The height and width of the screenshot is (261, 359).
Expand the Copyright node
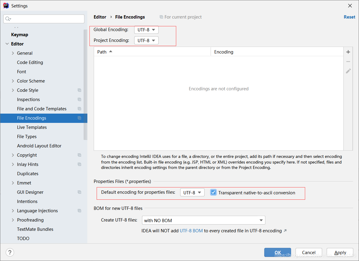click(x=13, y=155)
